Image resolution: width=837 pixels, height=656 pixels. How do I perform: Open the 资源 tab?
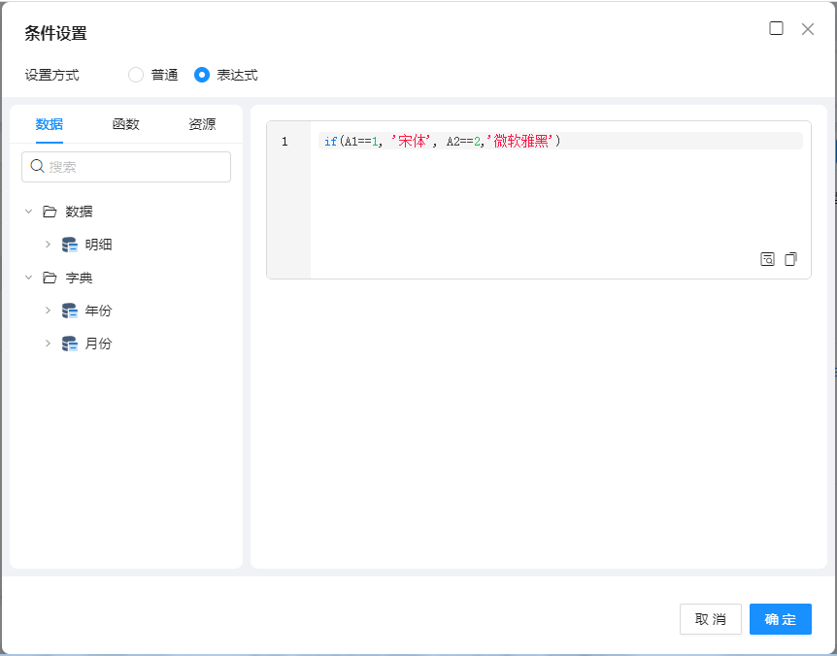[202, 124]
